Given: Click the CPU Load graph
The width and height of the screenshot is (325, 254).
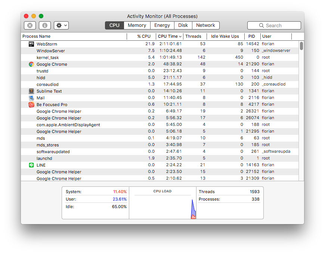Looking at the screenshot, I should tap(162, 205).
